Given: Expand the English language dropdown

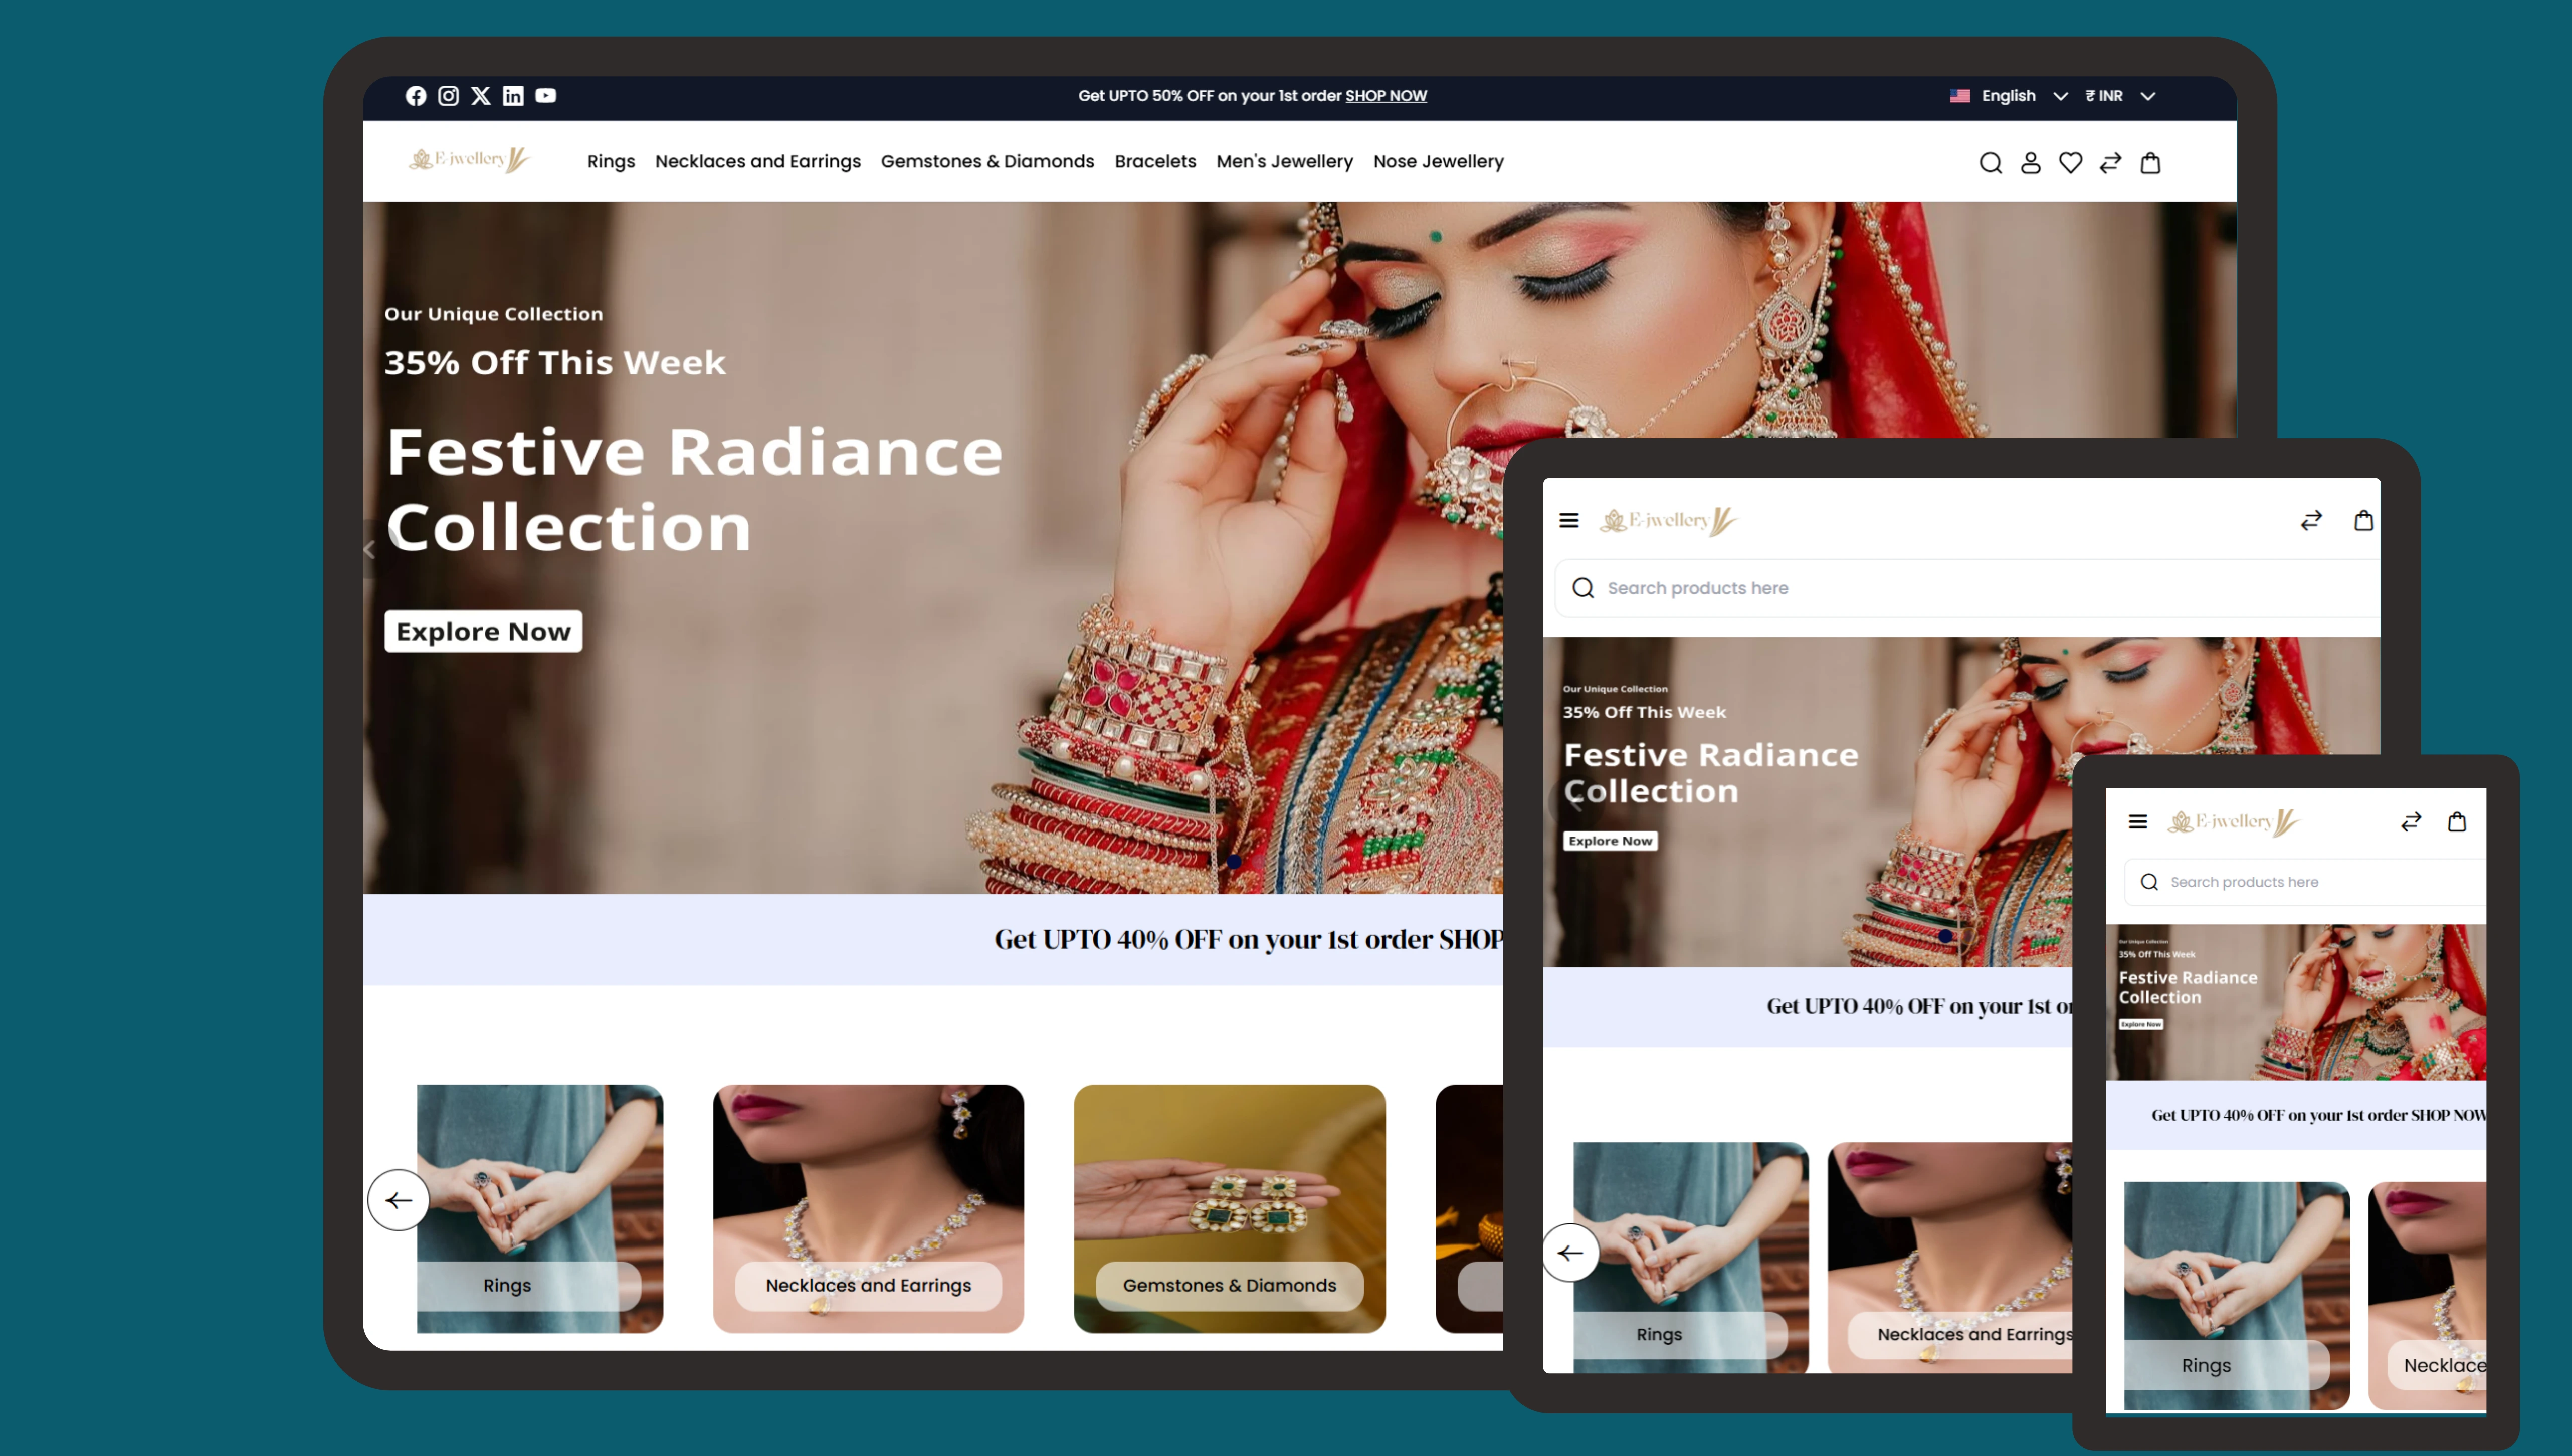Looking at the screenshot, I should tap(2010, 96).
